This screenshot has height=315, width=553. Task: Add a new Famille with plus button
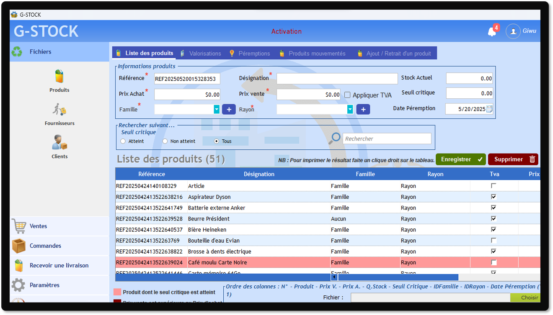click(x=229, y=109)
